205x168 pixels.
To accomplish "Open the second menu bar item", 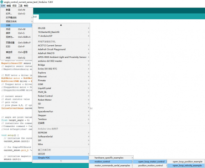I will [9, 6].
